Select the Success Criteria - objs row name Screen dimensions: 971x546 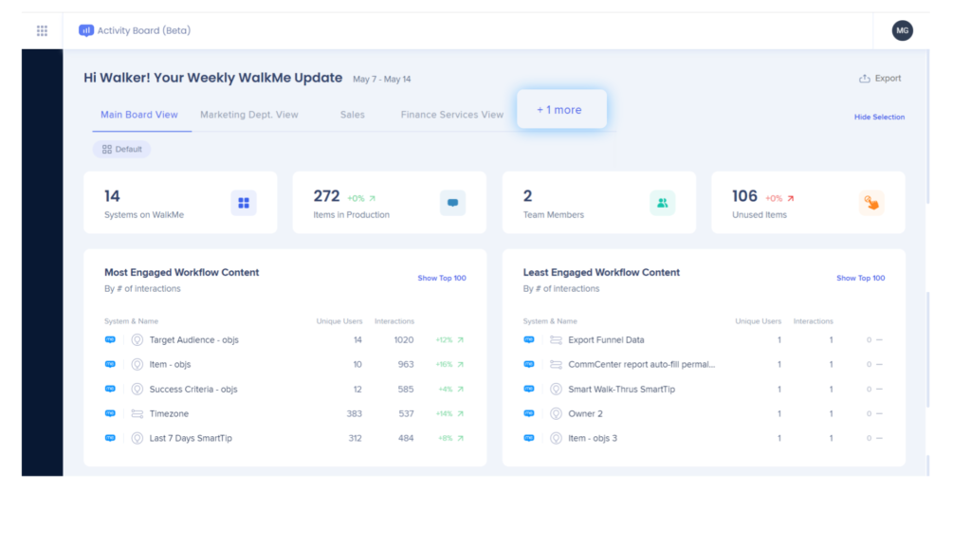193,390
